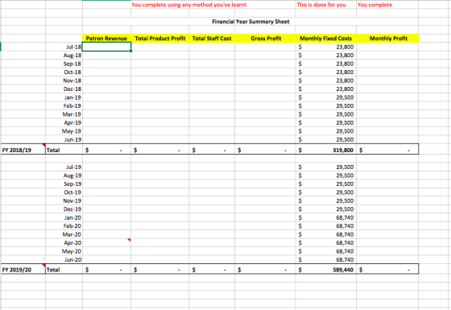This screenshot has width=451, height=310.
Task: Click the Monthly Fixed Costs header
Action: (325, 39)
